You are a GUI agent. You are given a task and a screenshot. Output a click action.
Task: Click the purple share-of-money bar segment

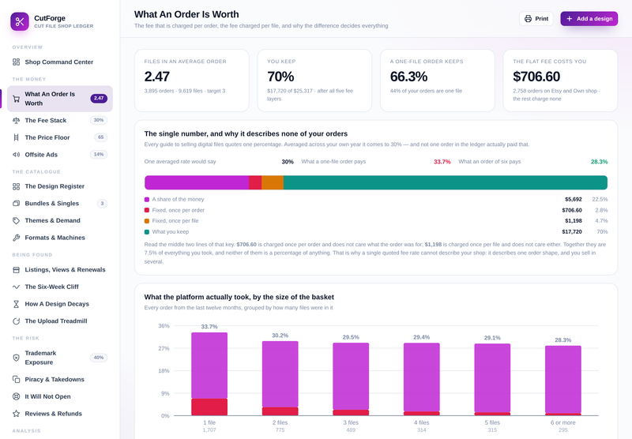click(x=196, y=182)
